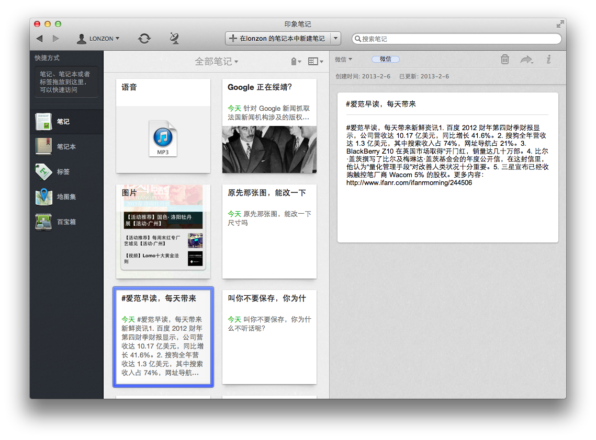
Task: Click the sync arrows icon
Action: [x=144, y=38]
